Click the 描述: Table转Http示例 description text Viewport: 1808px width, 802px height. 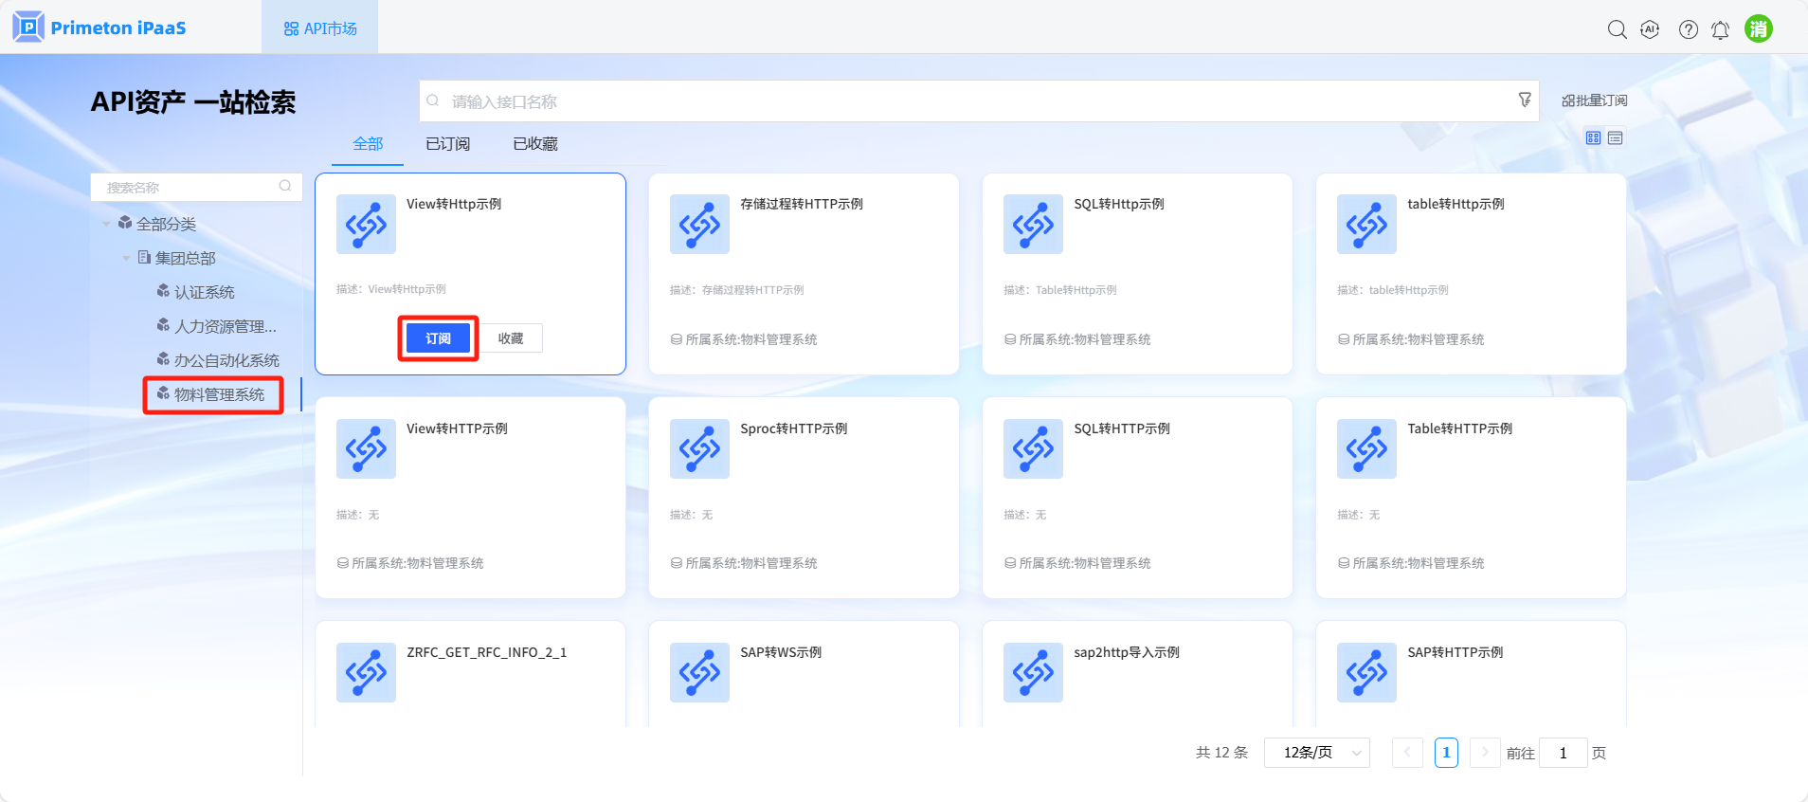point(1060,290)
